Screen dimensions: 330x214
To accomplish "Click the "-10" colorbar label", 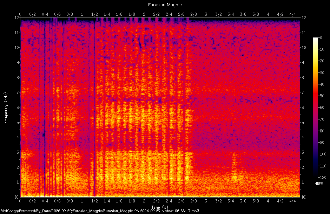I will [321, 49].
